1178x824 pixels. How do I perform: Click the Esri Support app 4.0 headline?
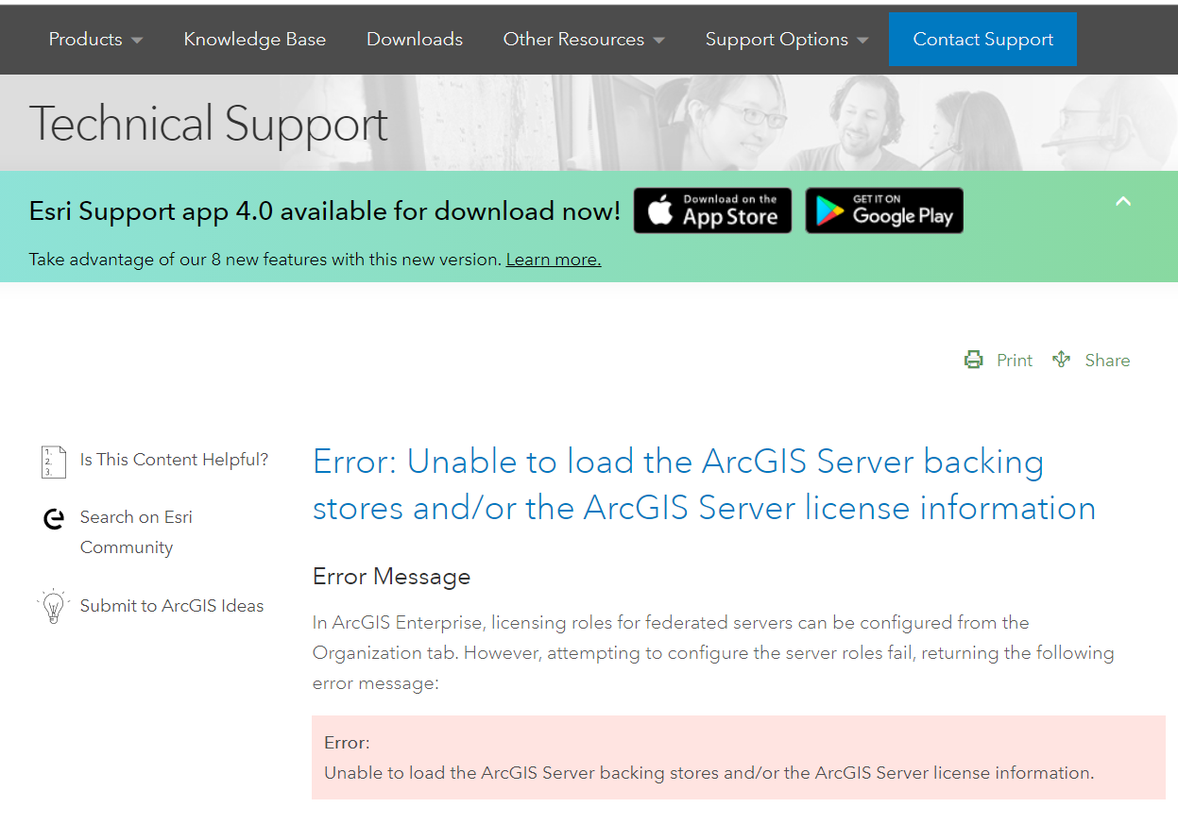click(325, 211)
